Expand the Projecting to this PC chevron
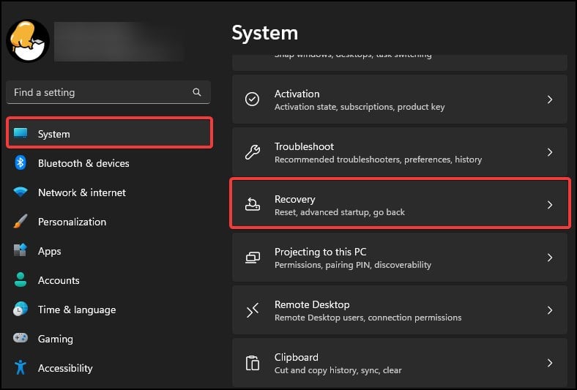Viewport: 577px width, 390px height. (x=550, y=258)
